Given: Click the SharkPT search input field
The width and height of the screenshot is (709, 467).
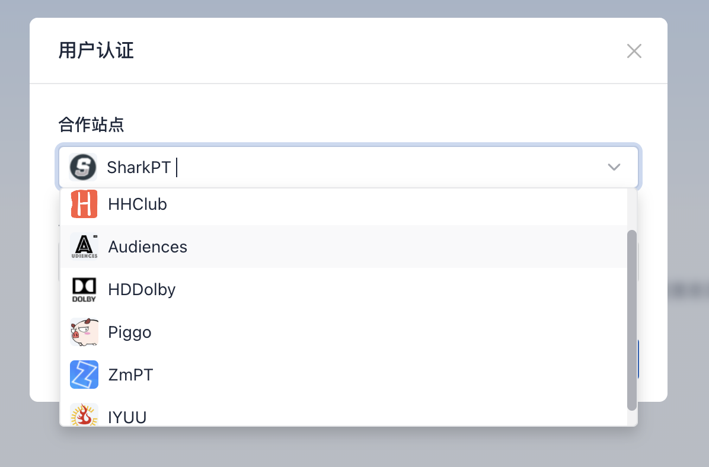Looking at the screenshot, I should click(x=356, y=167).
